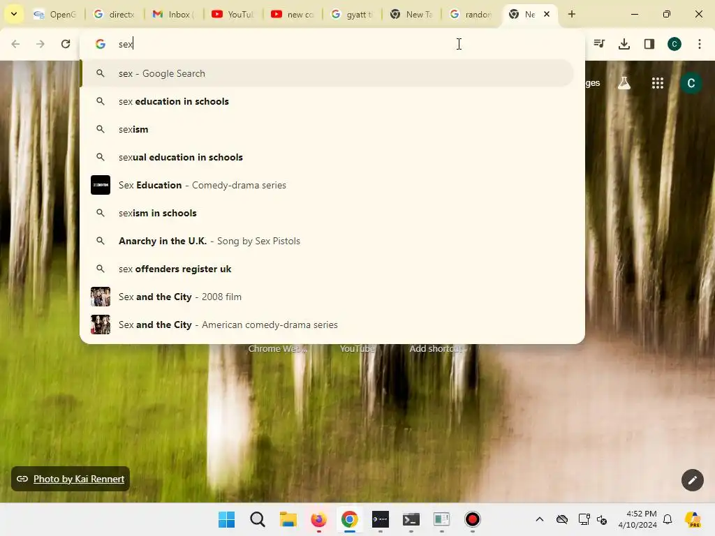Image resolution: width=715 pixels, height=536 pixels.
Task: Open the red record app in taskbar
Action: click(473, 519)
